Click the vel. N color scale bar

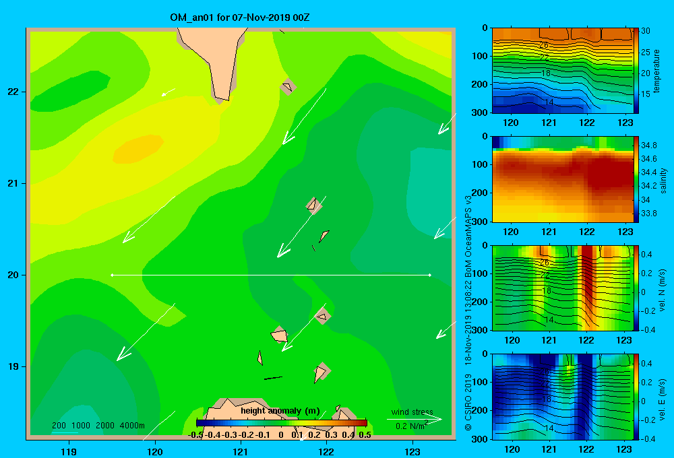(636, 288)
